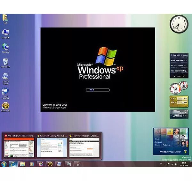Click the Norton 360 taskbar icon

pos(50,164)
